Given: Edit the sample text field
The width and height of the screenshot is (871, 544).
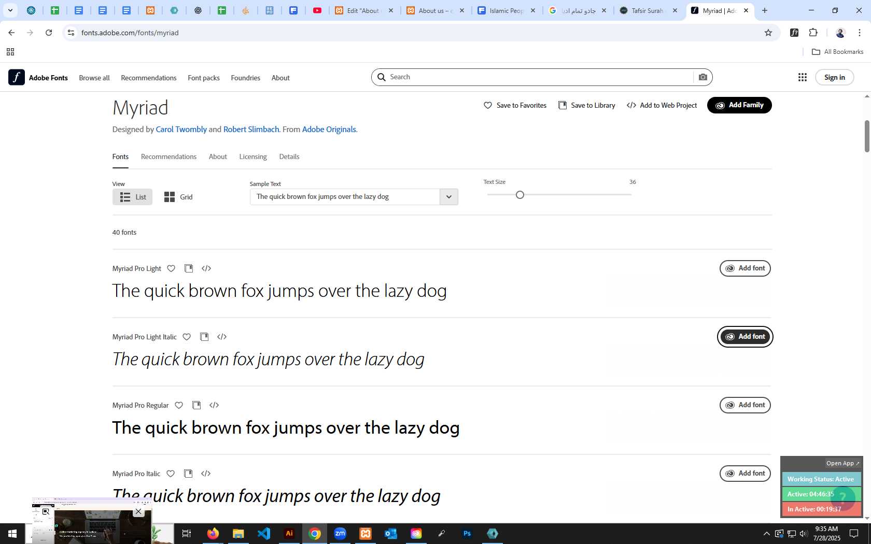Looking at the screenshot, I should pyautogui.click(x=345, y=197).
